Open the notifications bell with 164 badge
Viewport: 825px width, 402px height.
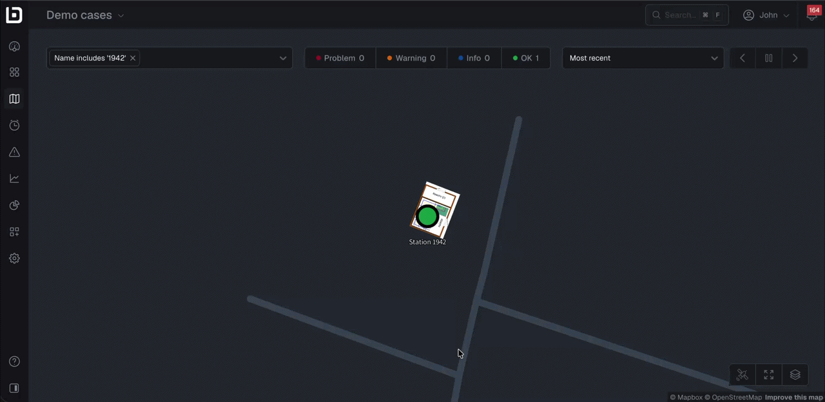tap(812, 14)
